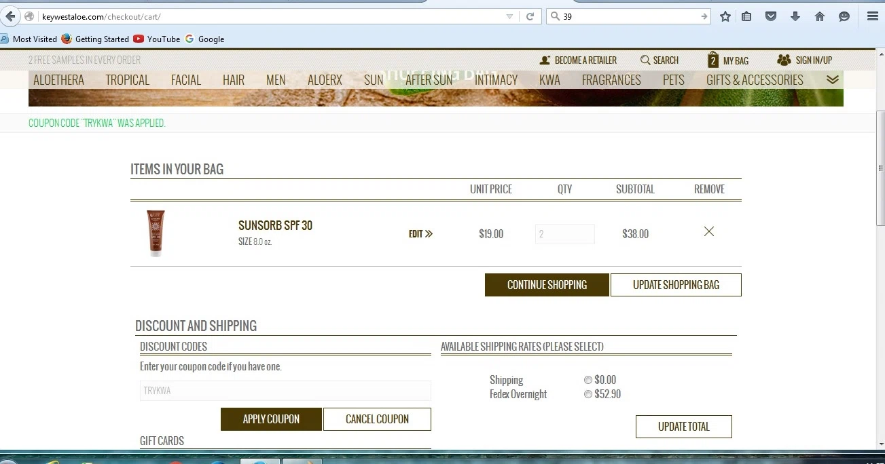This screenshot has width=885, height=464.
Task: Open the Aloethera menu category
Action: coord(58,80)
